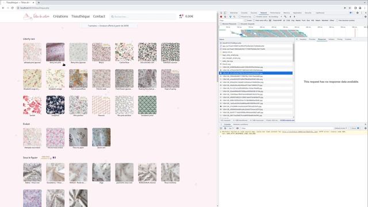368x207 pixels.
Task: Toggle the device toolbar icon
Action: tap(225, 13)
